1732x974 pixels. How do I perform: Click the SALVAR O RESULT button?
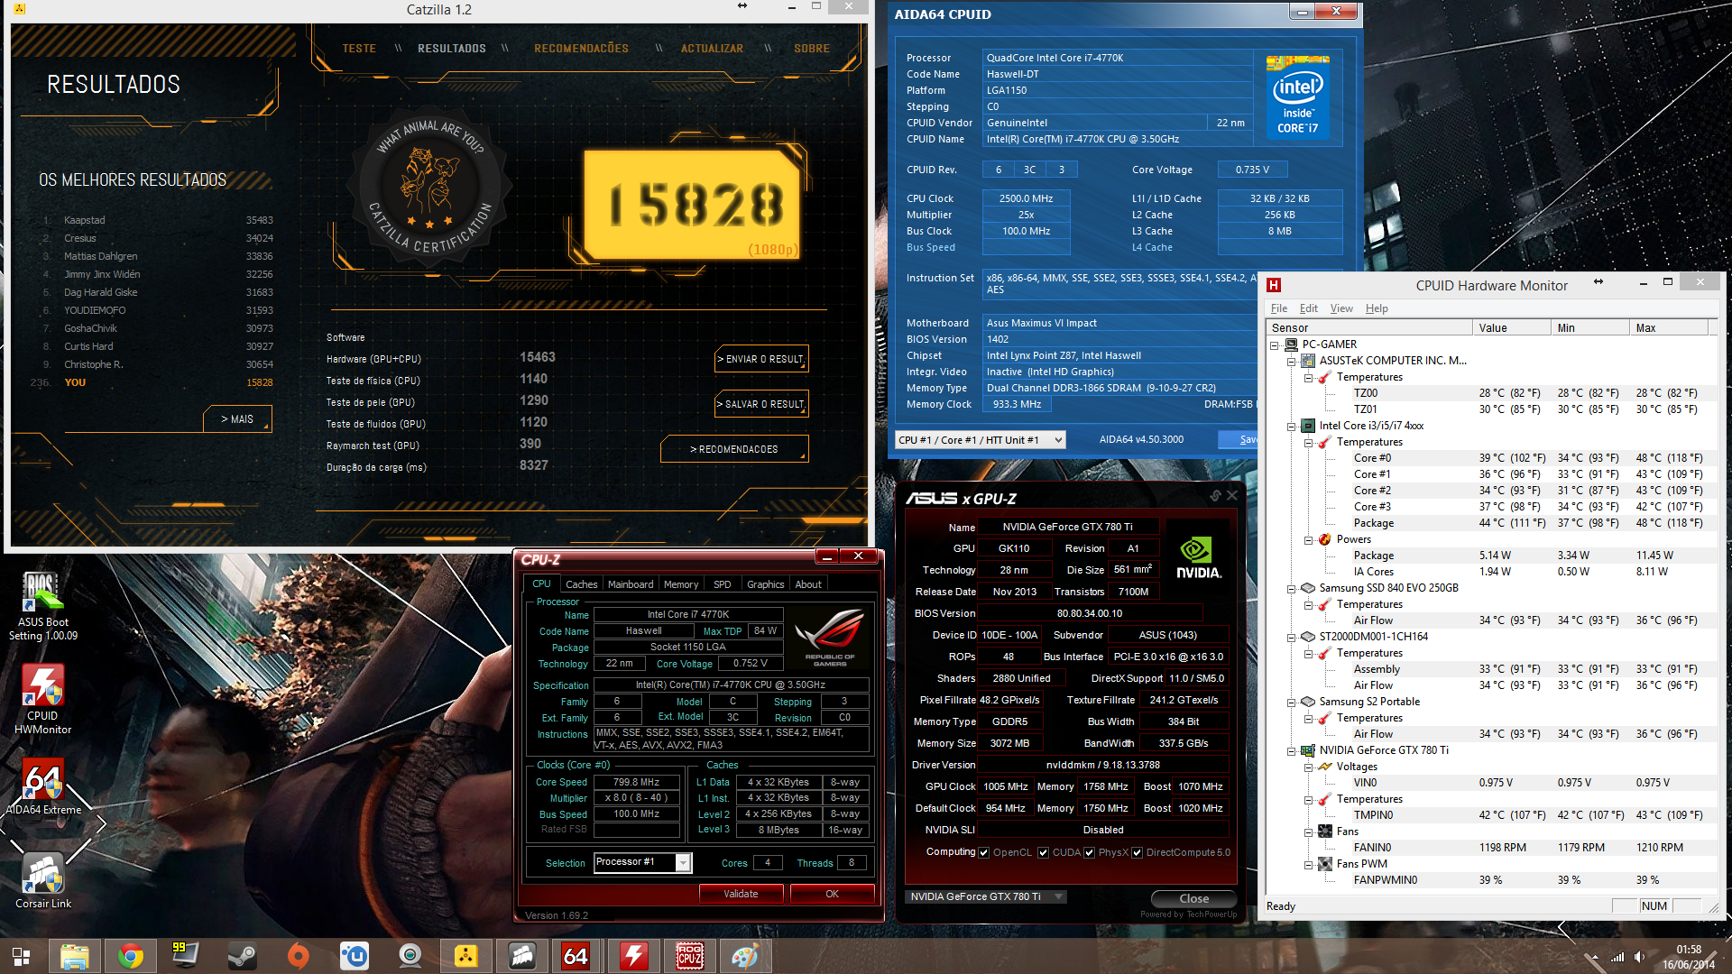pyautogui.click(x=761, y=404)
